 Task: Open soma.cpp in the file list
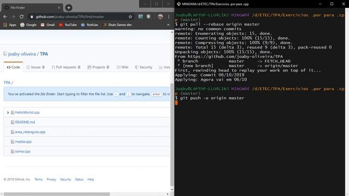(x=22, y=151)
